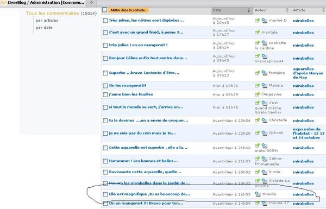Open blue profile icon beside fontaine
This screenshot has width=326, height=209.
pyautogui.click(x=264, y=73)
